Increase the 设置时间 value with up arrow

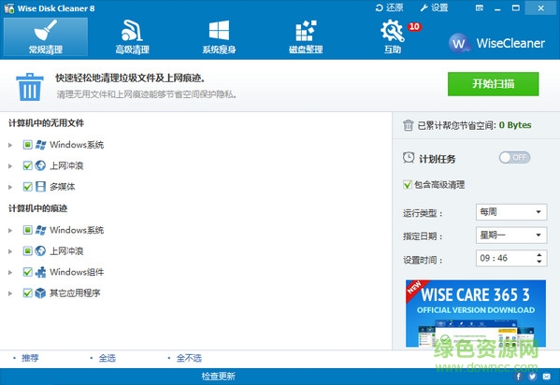(539, 255)
